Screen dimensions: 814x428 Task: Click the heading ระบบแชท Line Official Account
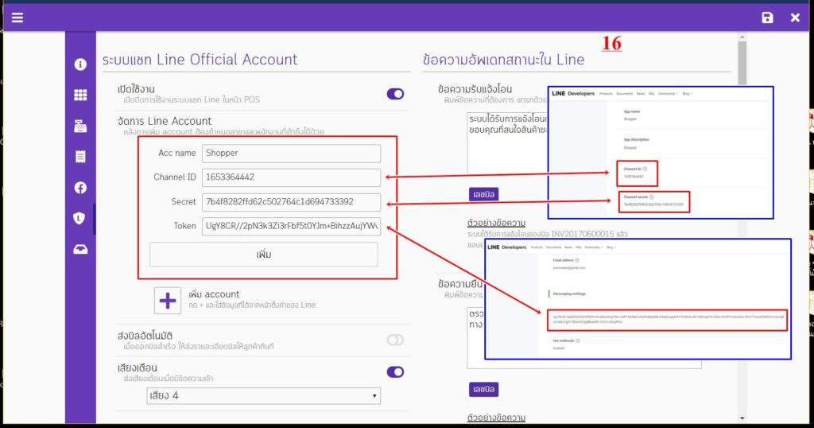[x=200, y=60]
